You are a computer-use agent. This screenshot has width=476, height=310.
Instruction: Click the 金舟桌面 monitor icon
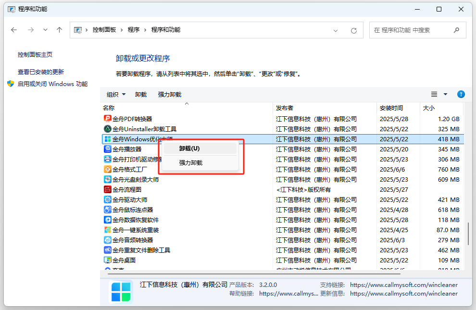[x=108, y=260]
